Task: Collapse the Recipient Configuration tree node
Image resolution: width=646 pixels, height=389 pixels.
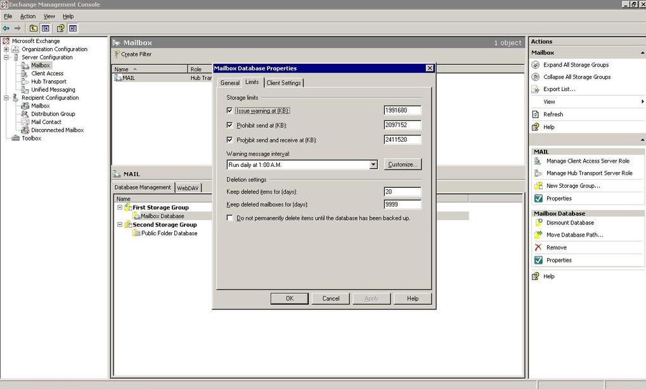Action: (x=6, y=98)
